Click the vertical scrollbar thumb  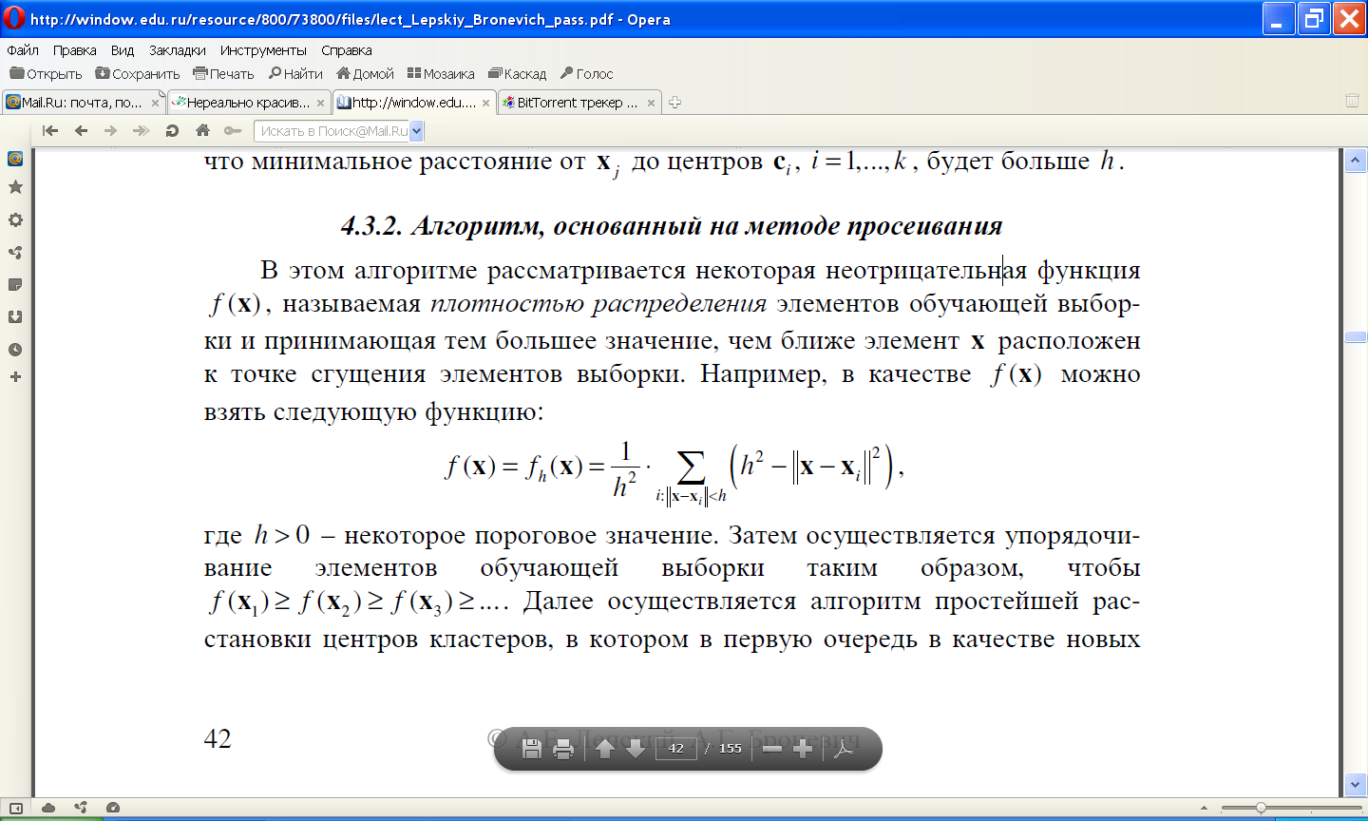(x=1356, y=337)
